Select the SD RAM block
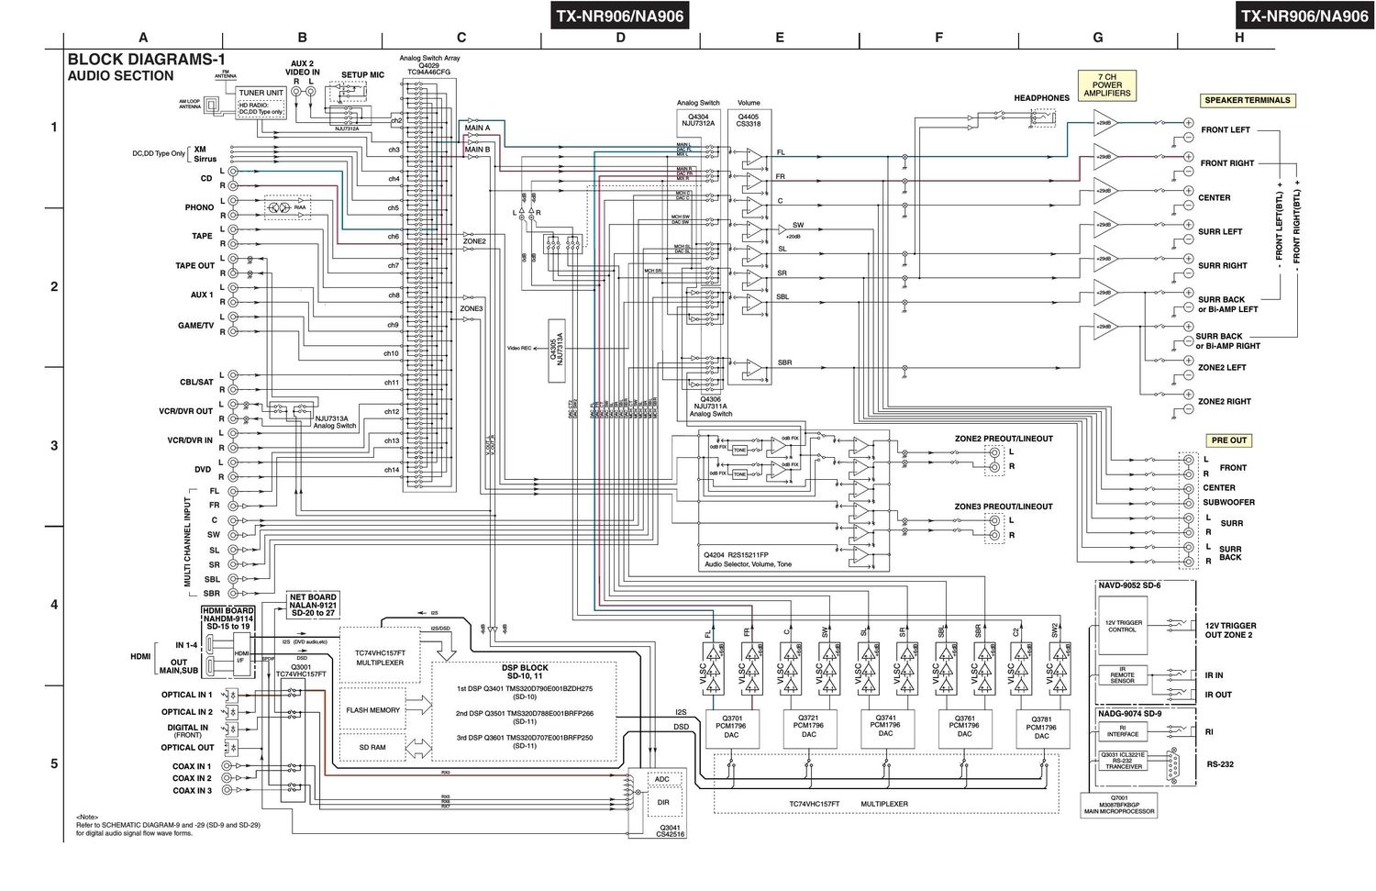The image size is (1376, 891). 372,747
